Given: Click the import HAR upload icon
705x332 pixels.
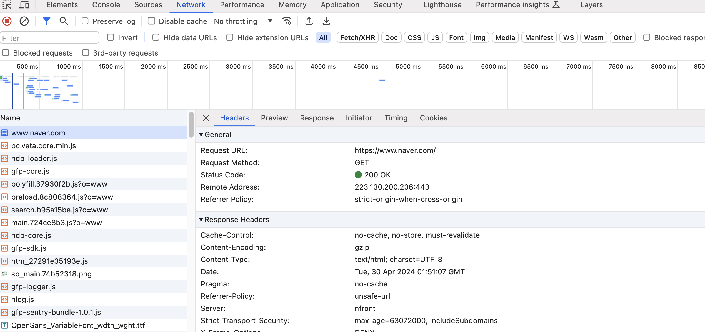Looking at the screenshot, I should 309,21.
